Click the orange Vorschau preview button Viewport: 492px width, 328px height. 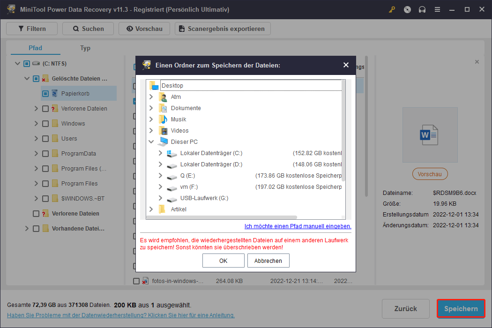coord(430,174)
